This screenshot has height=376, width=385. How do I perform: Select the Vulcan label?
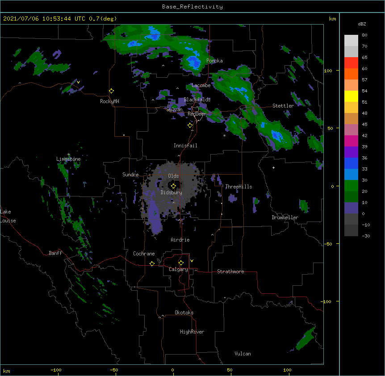tap(243, 354)
